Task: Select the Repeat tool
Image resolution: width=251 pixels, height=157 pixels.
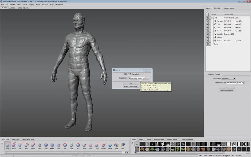Action: [52, 146]
